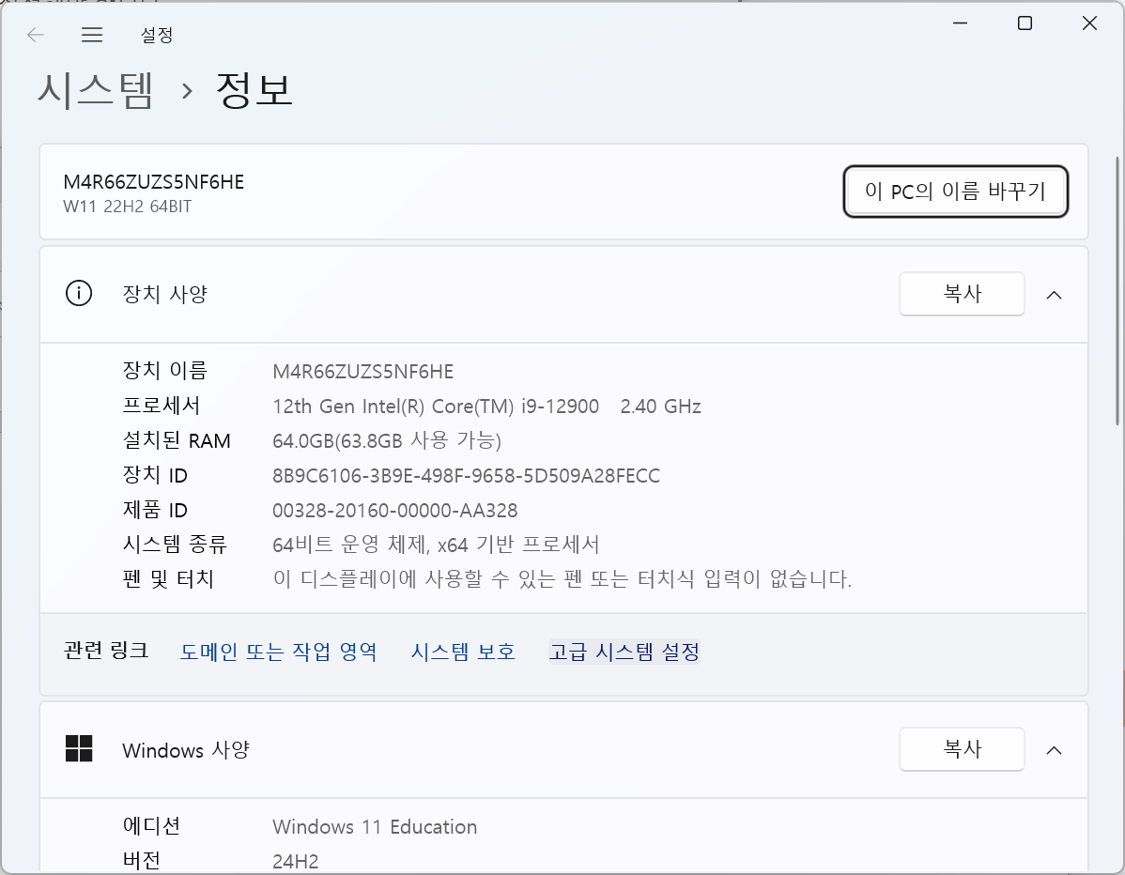Screen dimensions: 1125x875
Task: Open the 고급 시스템 설정 link
Action: (624, 652)
